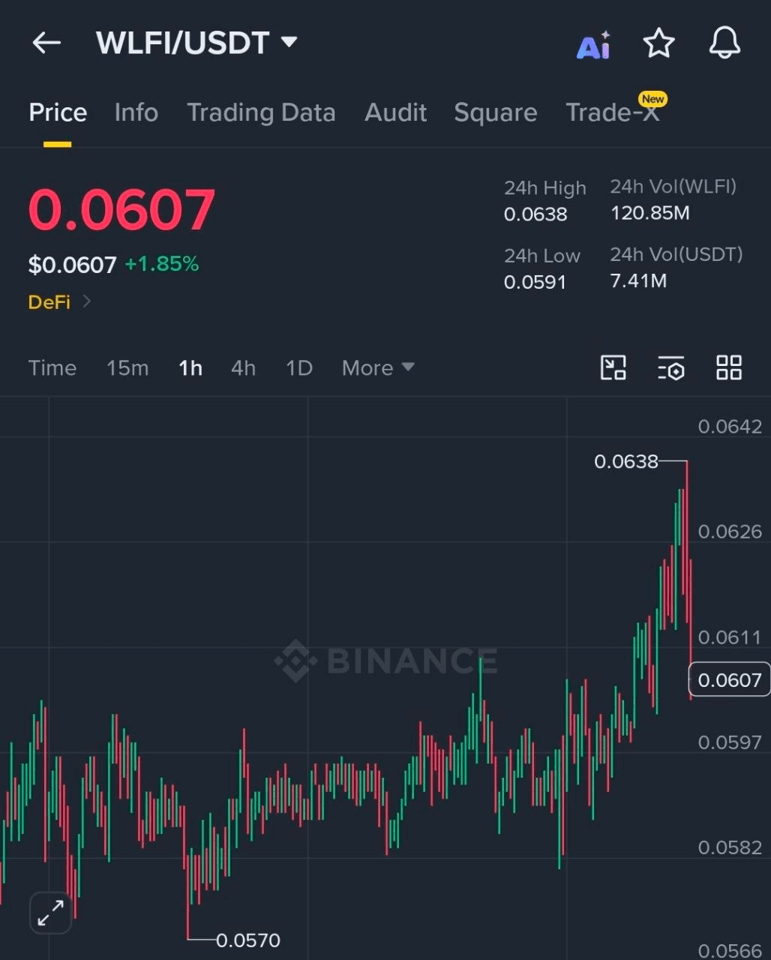Add WLFI/USDT to favorites with the star
This screenshot has height=960, width=771.
pos(659,43)
